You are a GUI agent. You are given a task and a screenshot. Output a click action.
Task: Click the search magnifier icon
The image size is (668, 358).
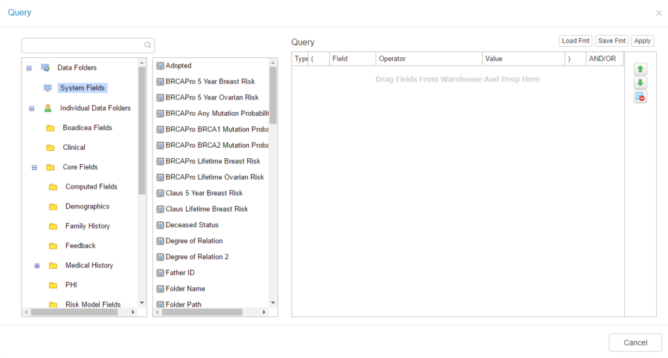coord(148,45)
